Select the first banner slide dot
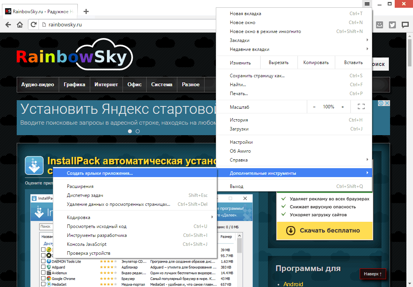 tap(130, 131)
